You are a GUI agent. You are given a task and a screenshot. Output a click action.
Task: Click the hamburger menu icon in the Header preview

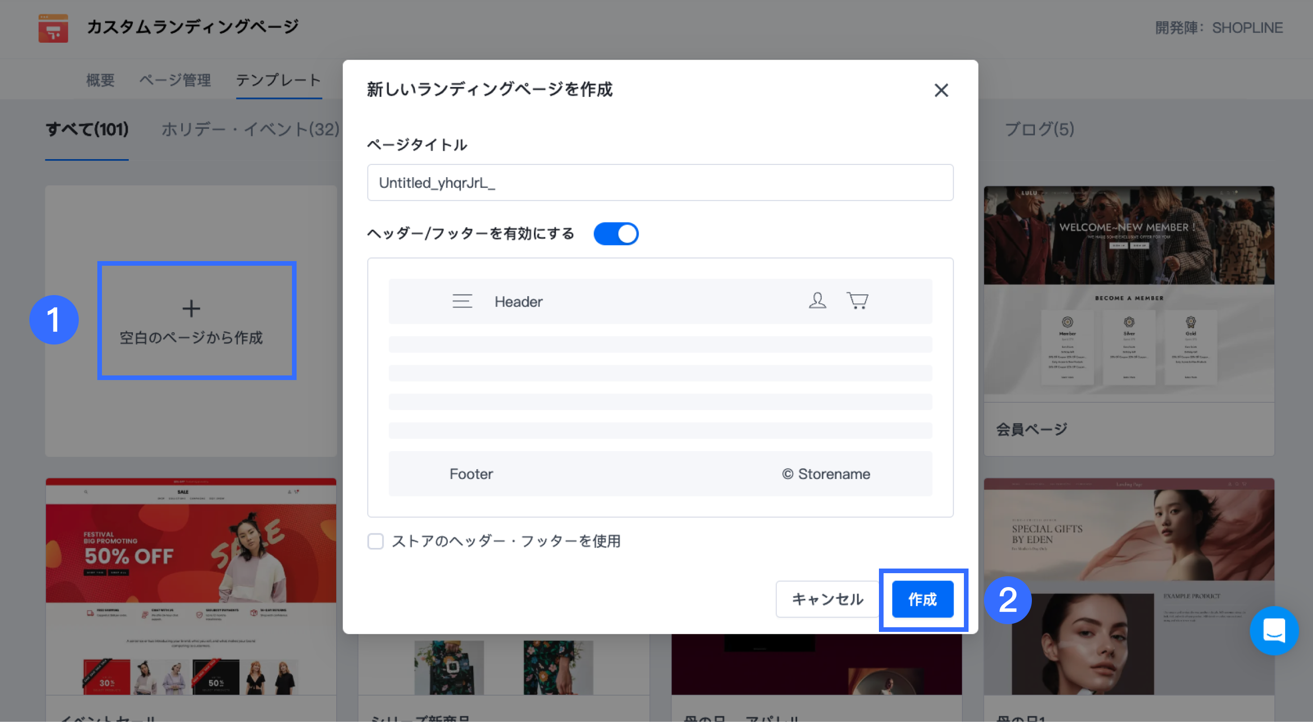pyautogui.click(x=462, y=301)
